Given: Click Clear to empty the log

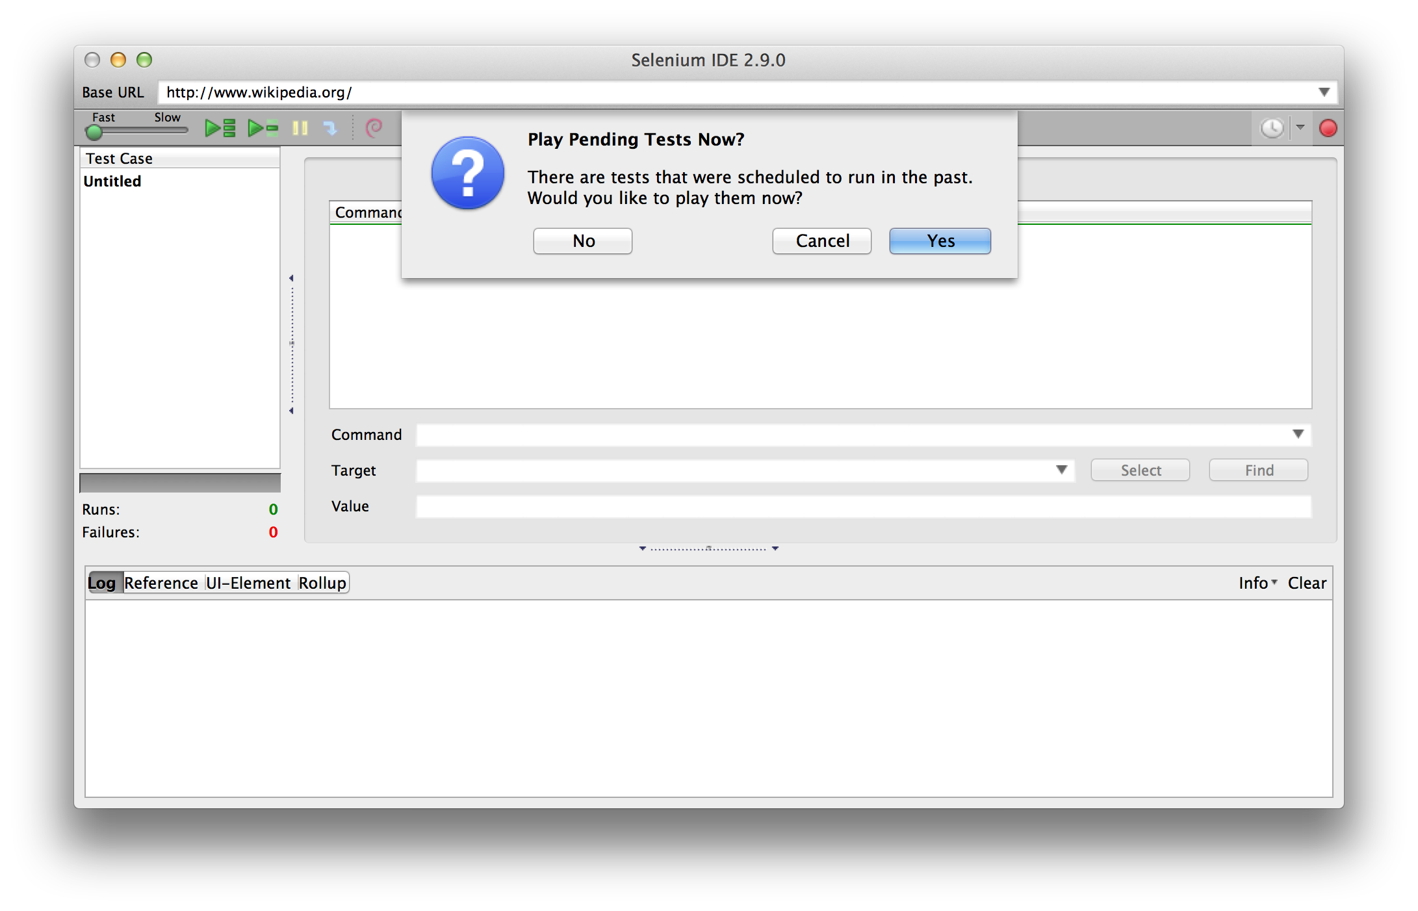Looking at the screenshot, I should tap(1307, 583).
